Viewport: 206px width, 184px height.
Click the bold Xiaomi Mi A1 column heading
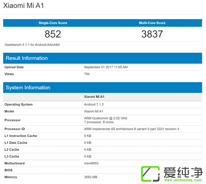tap(94, 97)
